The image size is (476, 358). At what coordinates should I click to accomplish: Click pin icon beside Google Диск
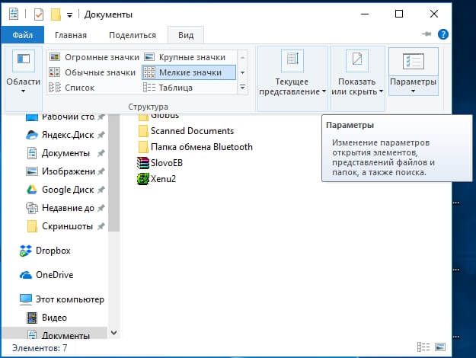coord(101,190)
